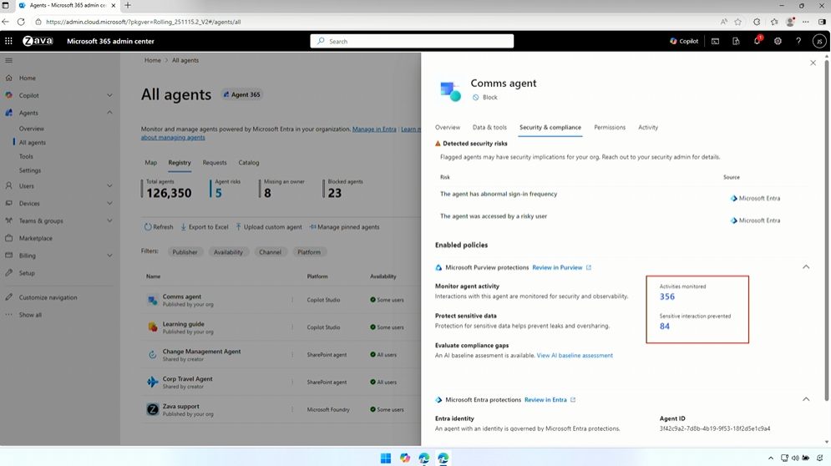Click Manage pinned agents

tap(344, 227)
